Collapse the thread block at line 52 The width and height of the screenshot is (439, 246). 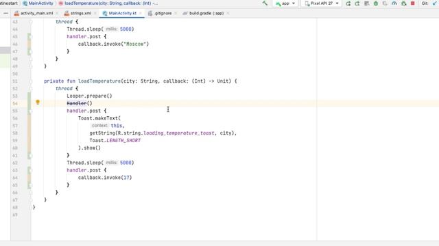(x=30, y=89)
